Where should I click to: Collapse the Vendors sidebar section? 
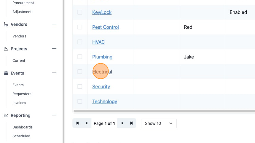(x=54, y=24)
